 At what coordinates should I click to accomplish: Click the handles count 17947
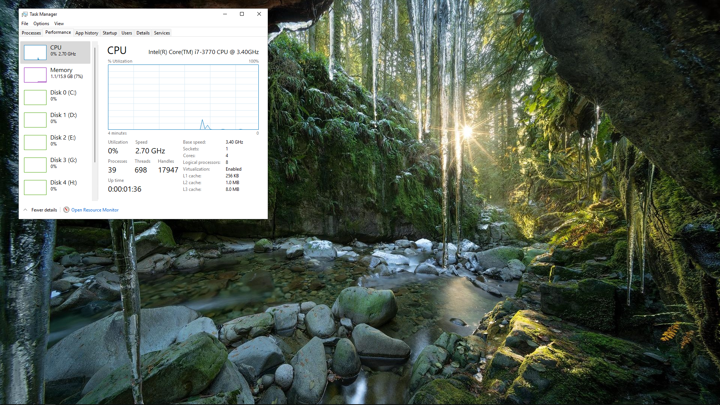pyautogui.click(x=168, y=170)
